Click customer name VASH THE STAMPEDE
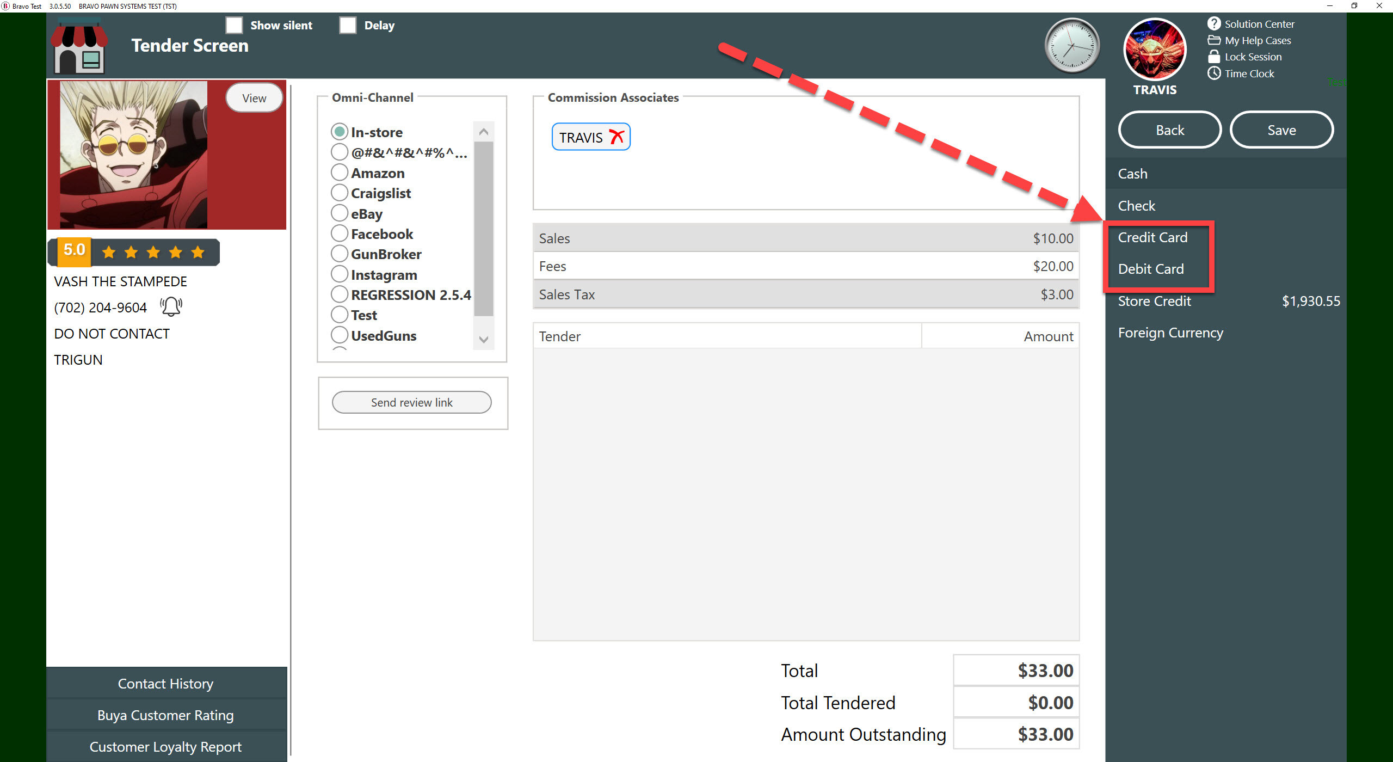 click(120, 281)
